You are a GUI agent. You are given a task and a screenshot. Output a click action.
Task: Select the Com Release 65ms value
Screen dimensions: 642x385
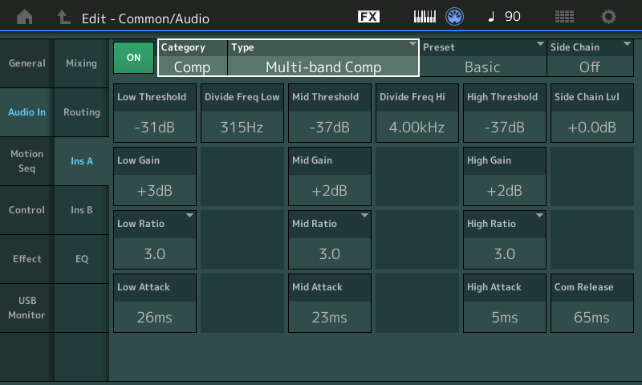[x=591, y=304]
